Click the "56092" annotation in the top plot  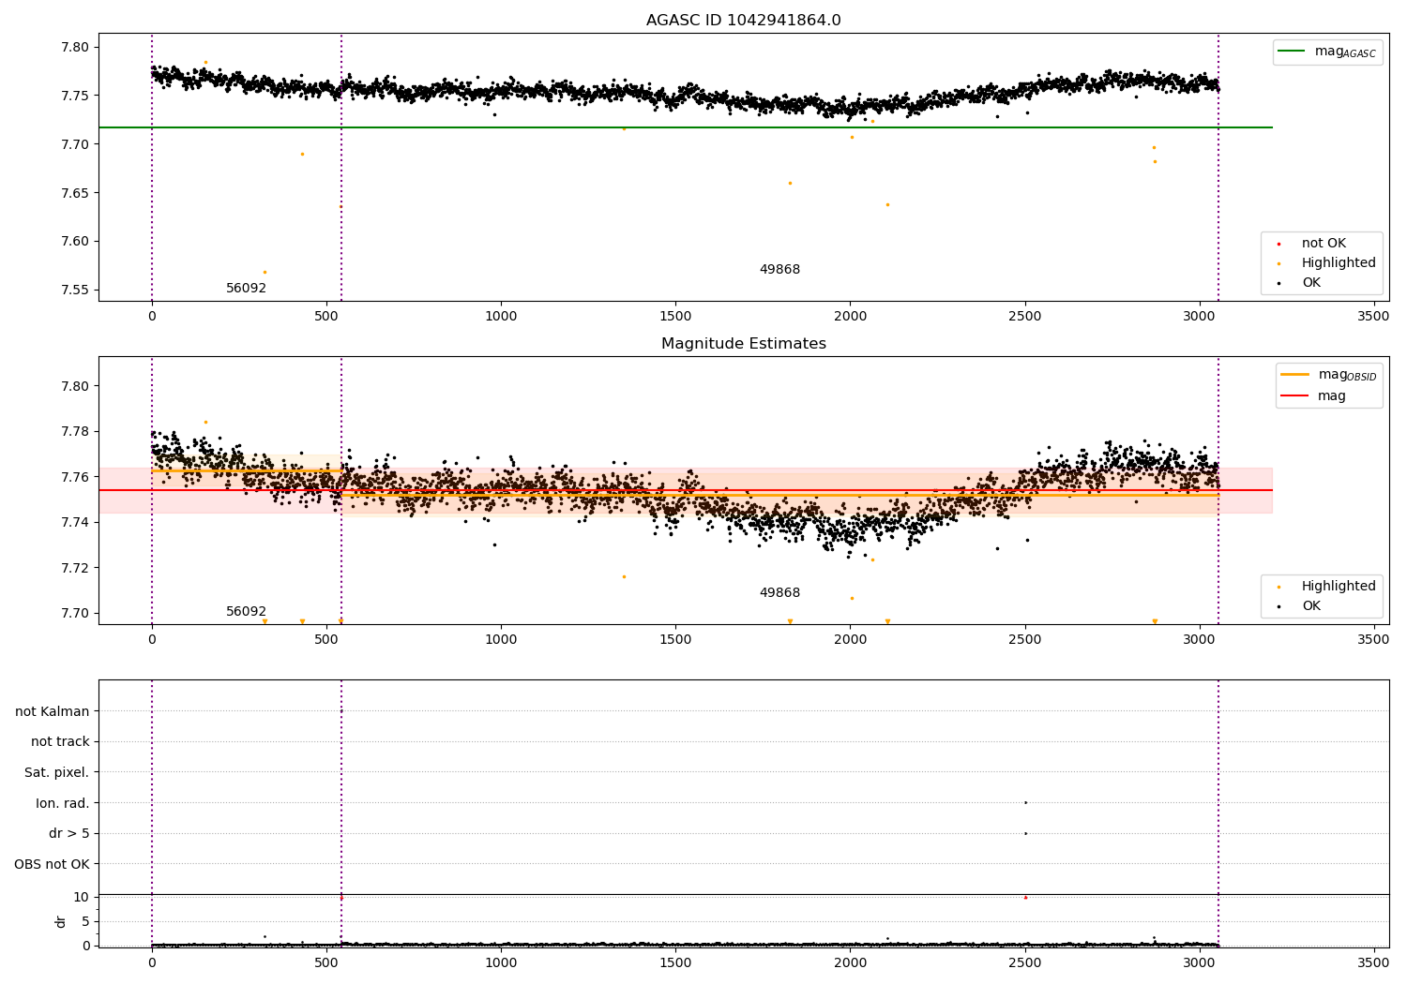[x=246, y=289]
